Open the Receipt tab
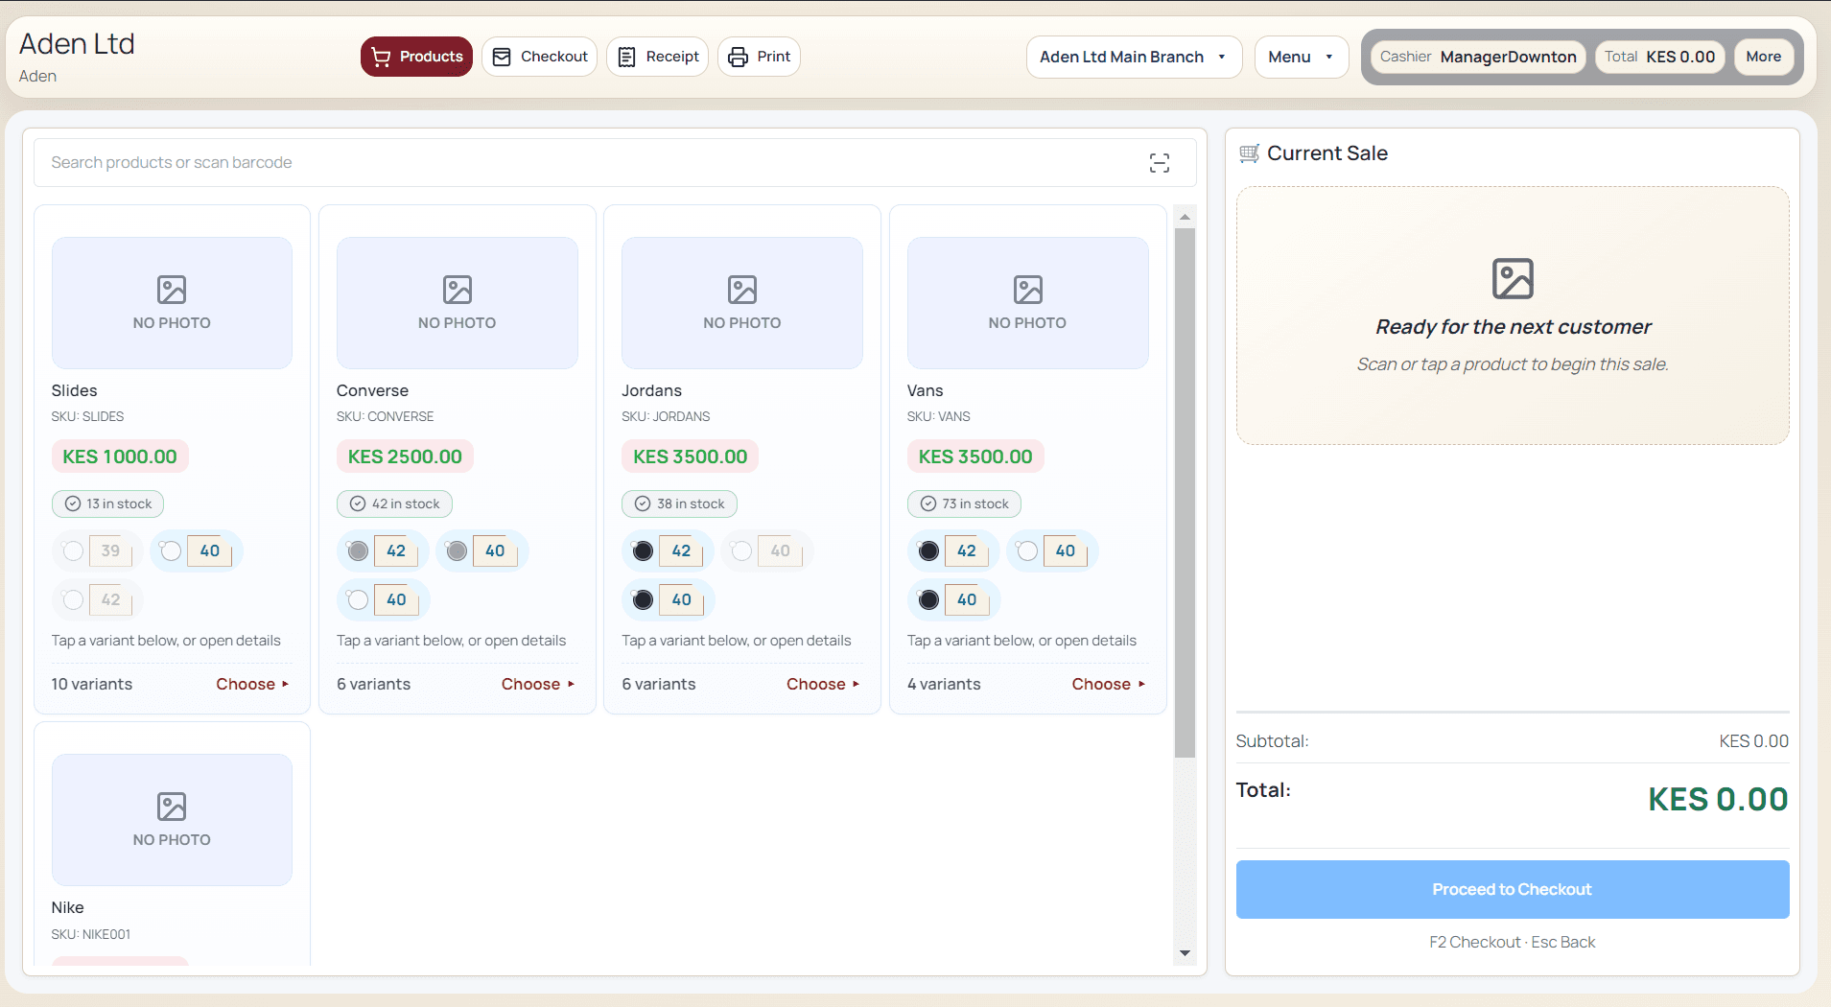Image resolution: width=1831 pixels, height=1007 pixels. pos(658,57)
